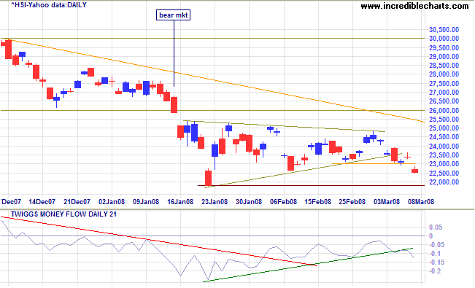Click the 16Jan08 date label

180,202
